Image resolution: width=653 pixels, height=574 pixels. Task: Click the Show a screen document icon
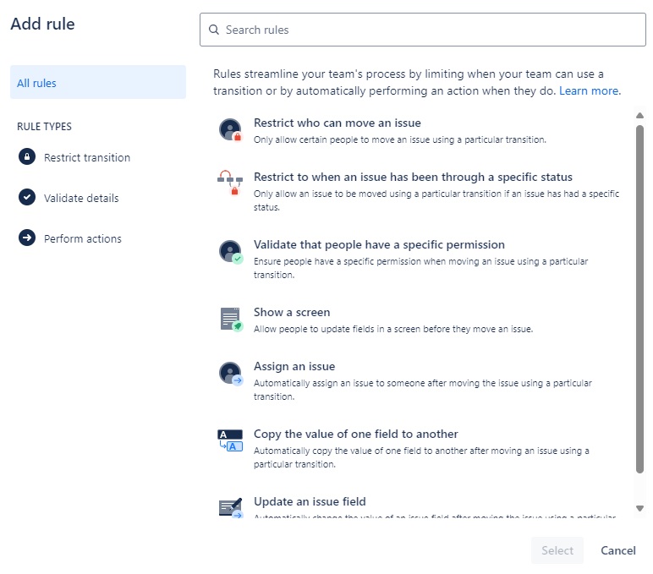tap(231, 320)
